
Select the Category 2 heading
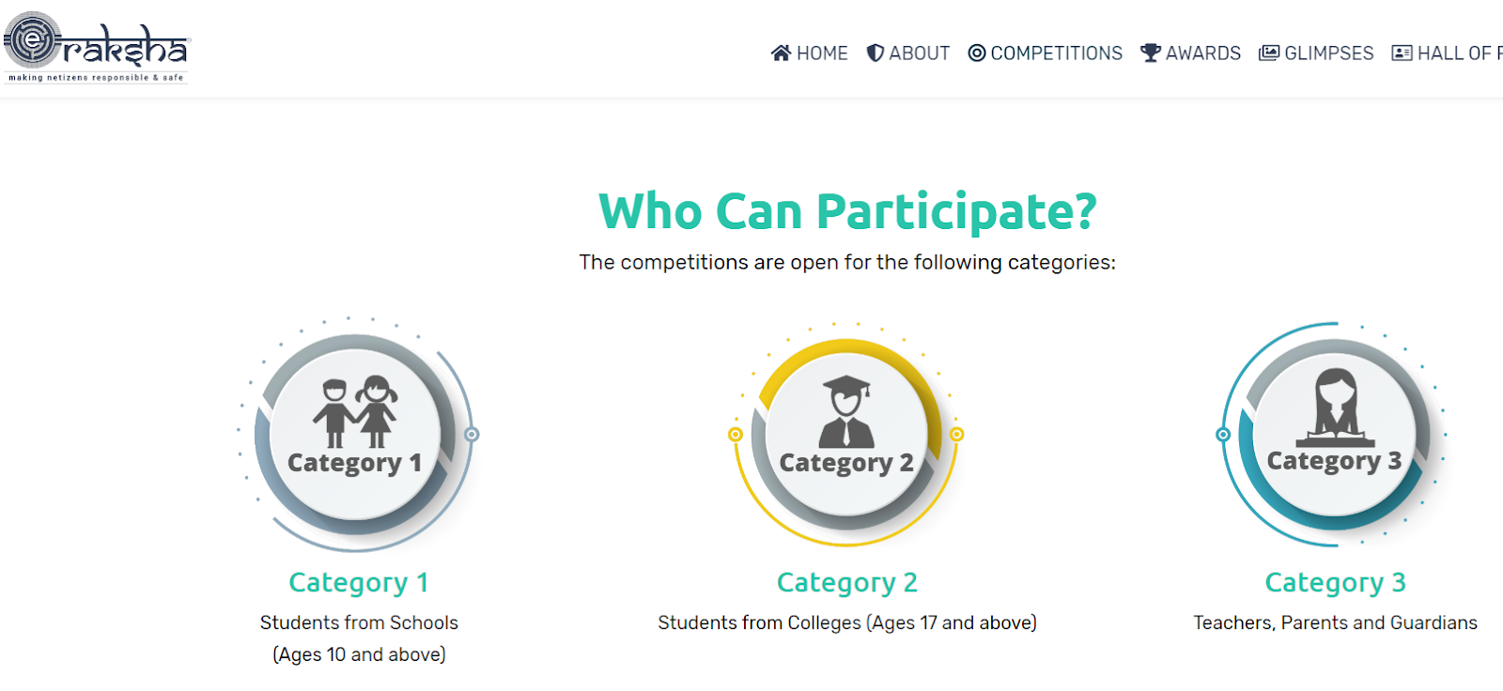846,583
